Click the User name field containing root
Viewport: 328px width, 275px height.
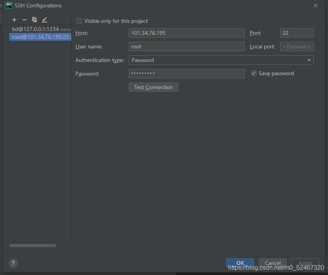tap(186, 46)
